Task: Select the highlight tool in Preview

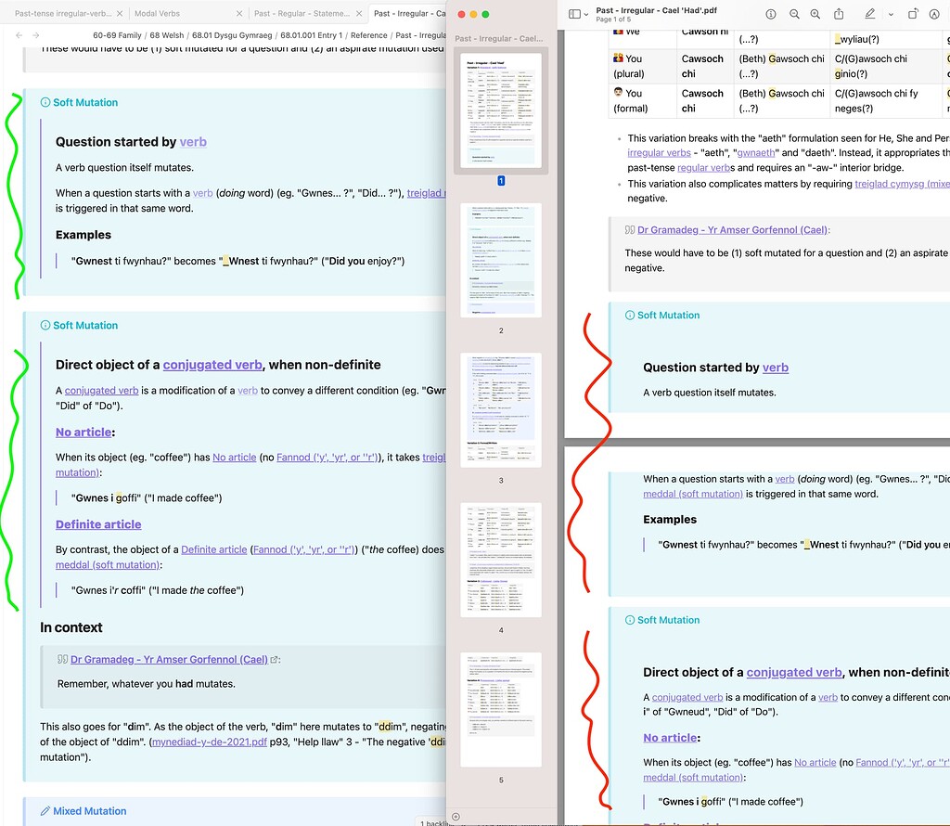Action: click(936, 15)
